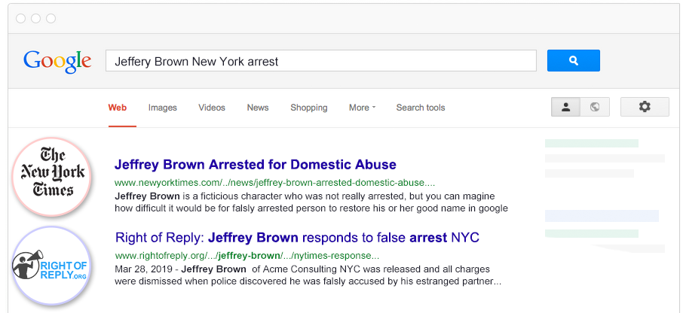Click The New York Times circular logo

(x=53, y=177)
